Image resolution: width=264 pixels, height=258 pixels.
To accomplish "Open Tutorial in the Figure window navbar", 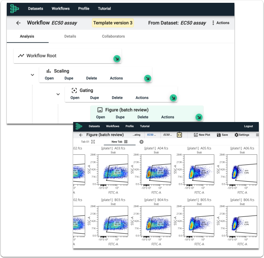I will point(145,126).
